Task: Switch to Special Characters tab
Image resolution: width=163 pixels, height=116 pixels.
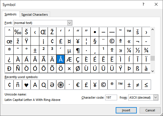Action: pyautogui.click(x=34, y=15)
